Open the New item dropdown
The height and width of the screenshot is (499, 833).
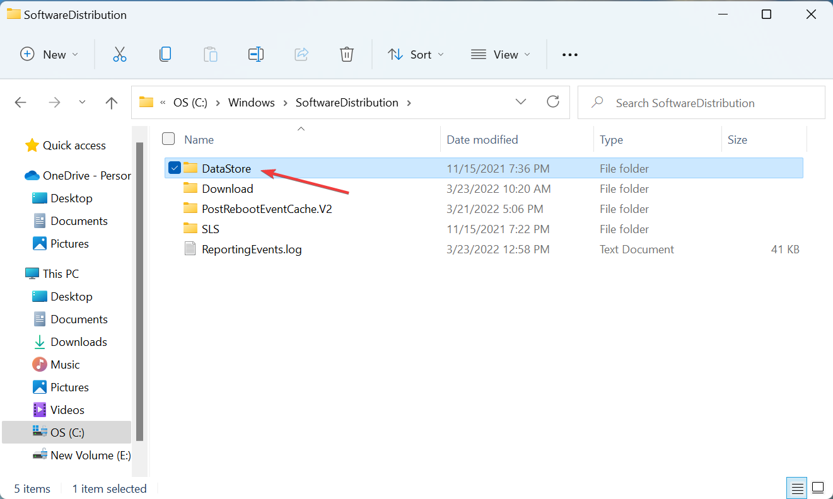(x=49, y=54)
